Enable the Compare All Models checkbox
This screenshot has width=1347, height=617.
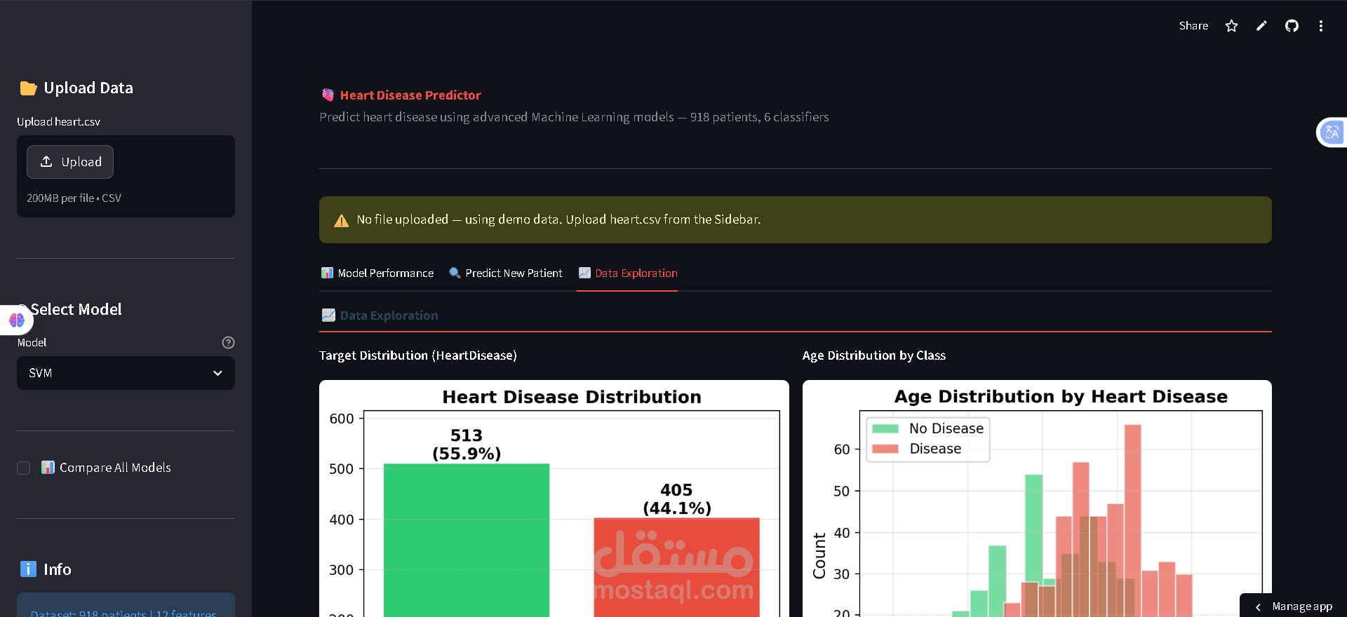pyautogui.click(x=24, y=468)
